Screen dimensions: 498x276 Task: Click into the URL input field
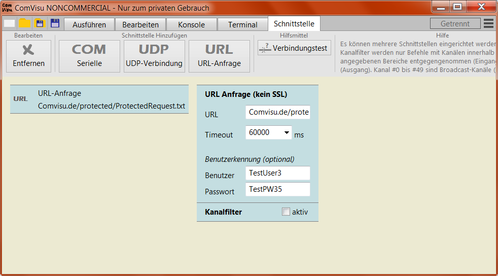(278, 112)
